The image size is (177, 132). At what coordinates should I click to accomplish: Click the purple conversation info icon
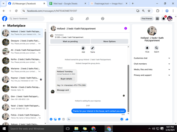tap(126, 29)
